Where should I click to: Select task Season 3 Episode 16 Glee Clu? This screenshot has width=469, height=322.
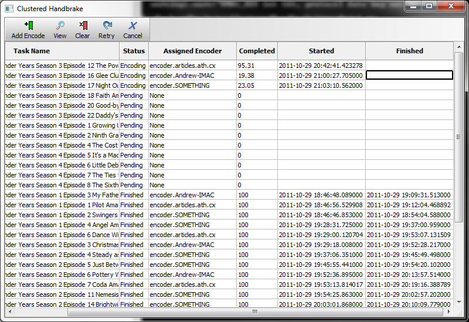(62, 76)
